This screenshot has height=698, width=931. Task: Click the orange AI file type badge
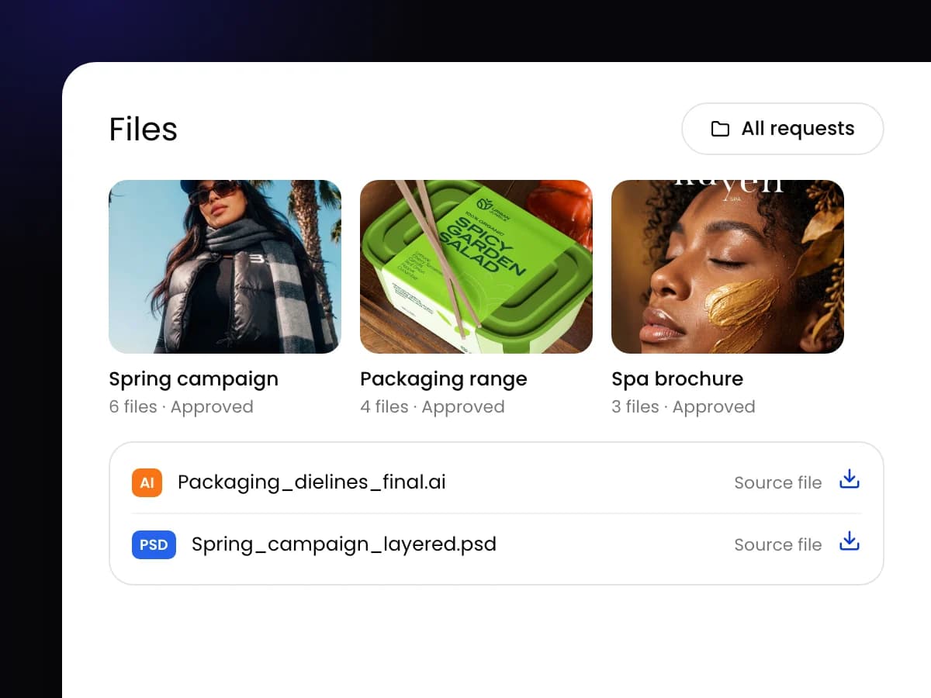(147, 482)
